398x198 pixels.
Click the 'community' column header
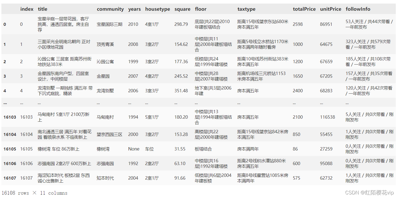pos(110,9)
